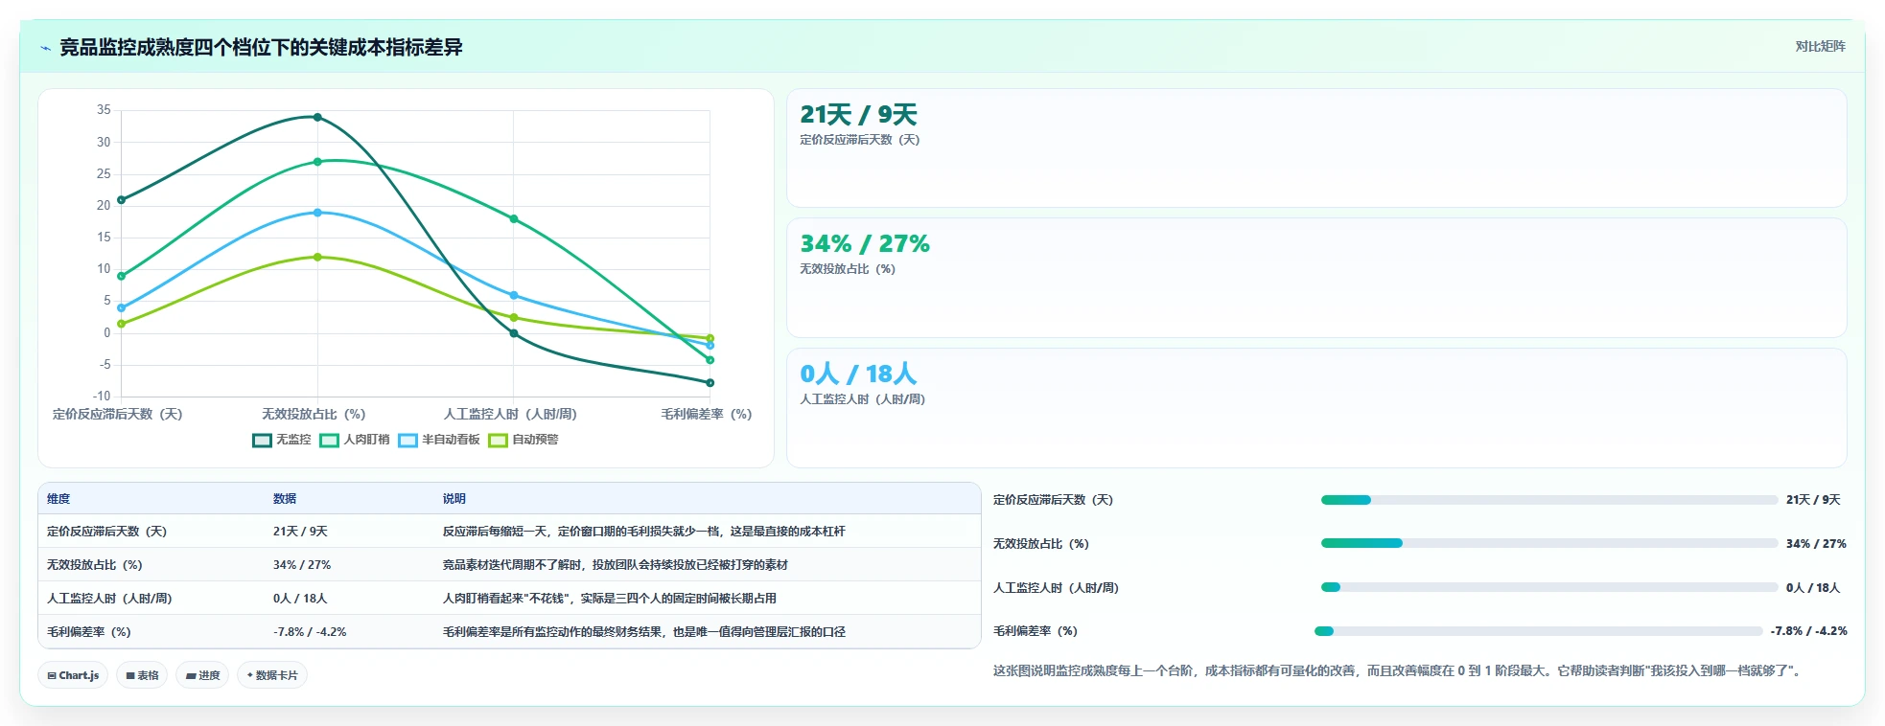
Task: Click the 说明 column header
Action: 454,499
